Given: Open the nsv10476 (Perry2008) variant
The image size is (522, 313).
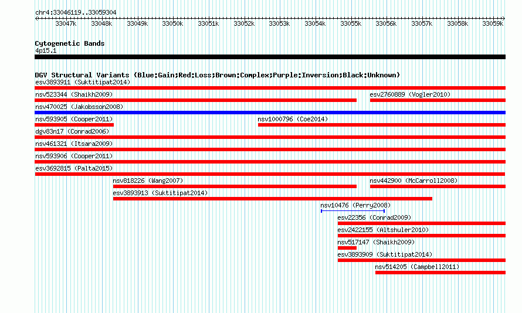Looking at the screenshot, I should tap(355, 205).
